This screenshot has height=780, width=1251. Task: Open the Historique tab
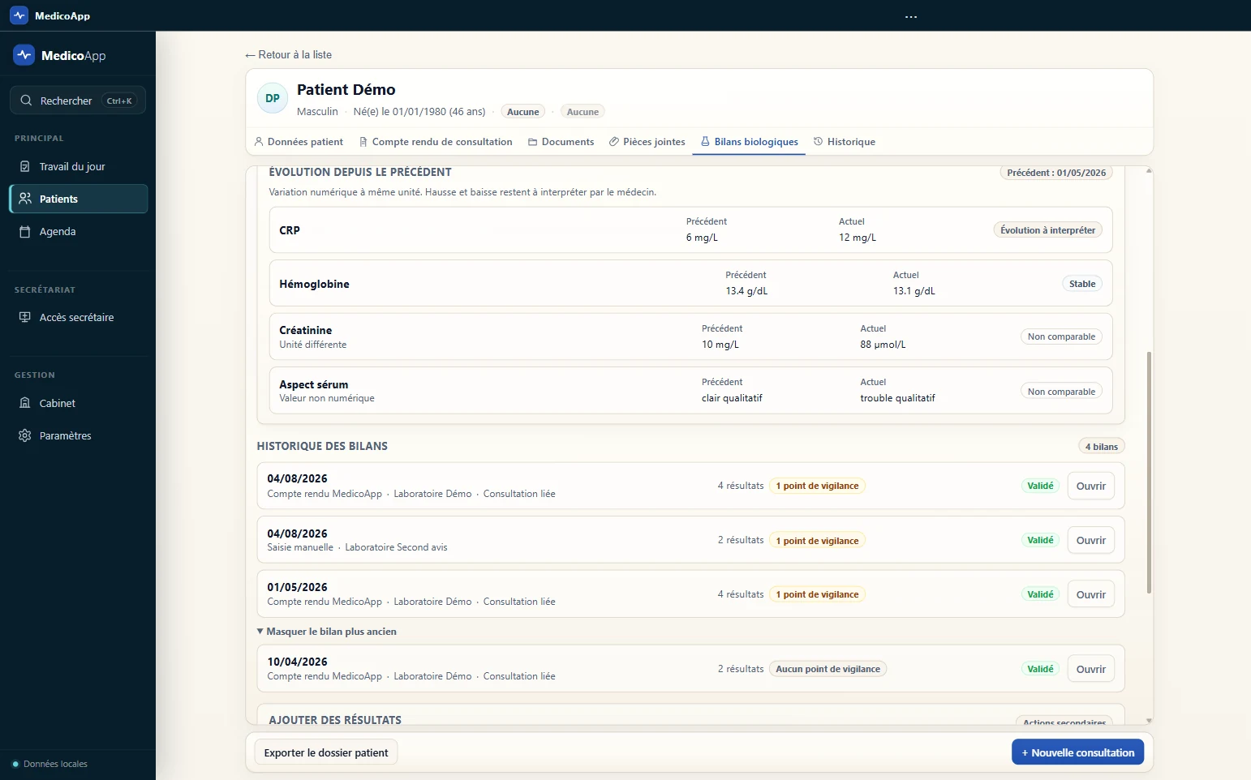[845, 141]
